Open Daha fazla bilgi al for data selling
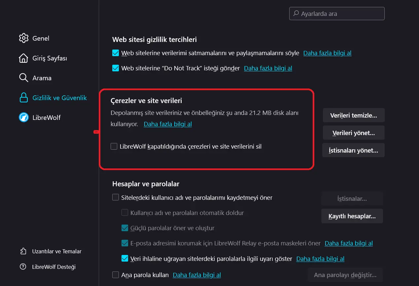Viewport: 419px width, 286px height. click(x=328, y=53)
